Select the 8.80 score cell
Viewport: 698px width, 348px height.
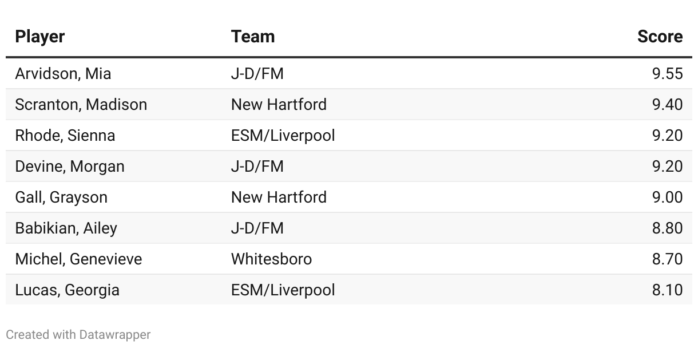click(x=667, y=228)
